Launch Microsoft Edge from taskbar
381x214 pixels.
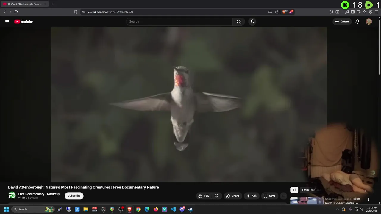click(147, 209)
